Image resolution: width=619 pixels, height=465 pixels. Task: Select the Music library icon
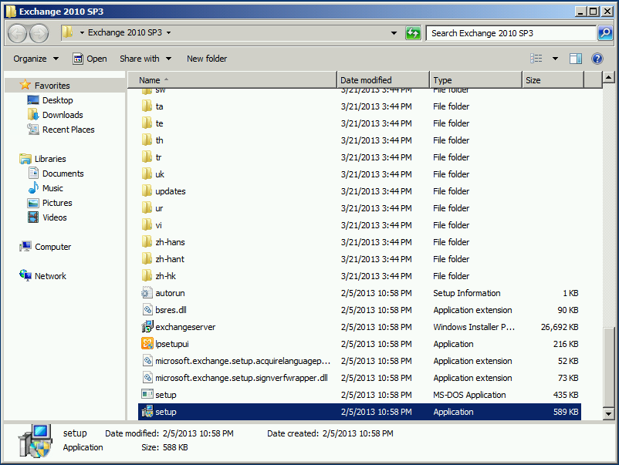coord(52,187)
